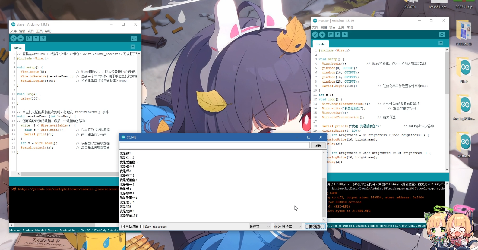The height and width of the screenshot is (250, 478).
Task: Select the Afstand sketch folder on desktop
Action: 464,144
